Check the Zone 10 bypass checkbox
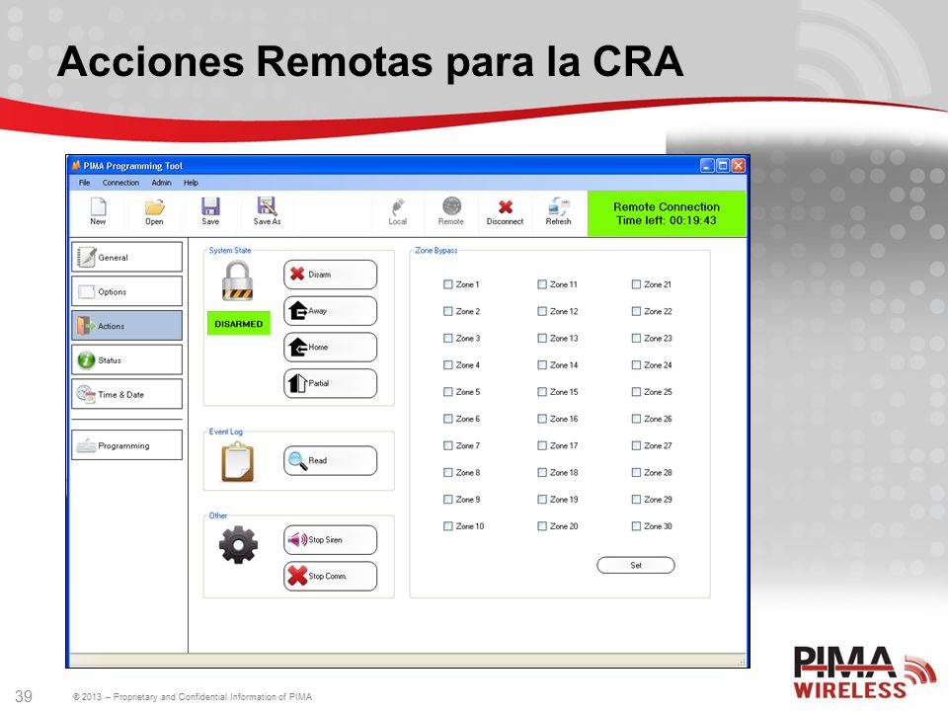Image resolution: width=948 pixels, height=711 pixels. coord(448,526)
